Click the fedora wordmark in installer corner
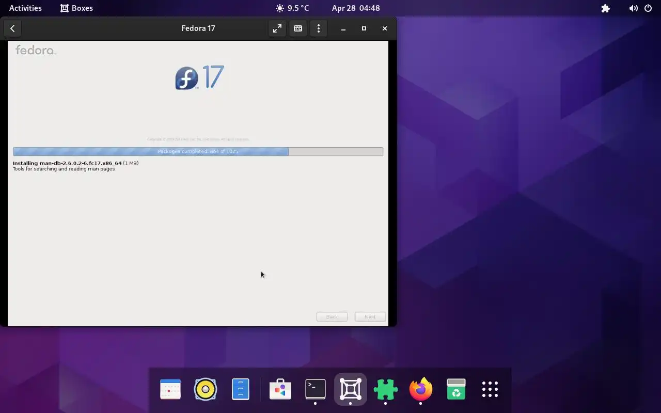Screen dimensions: 661x413 [36, 50]
